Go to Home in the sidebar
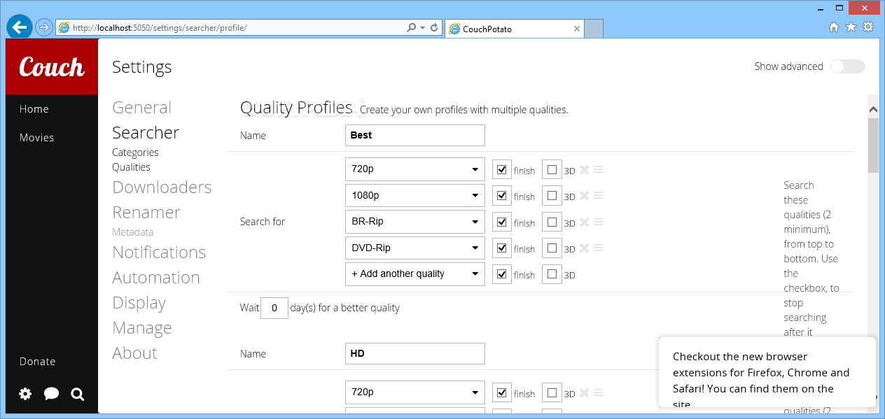This screenshot has height=419, width=885. [34, 109]
